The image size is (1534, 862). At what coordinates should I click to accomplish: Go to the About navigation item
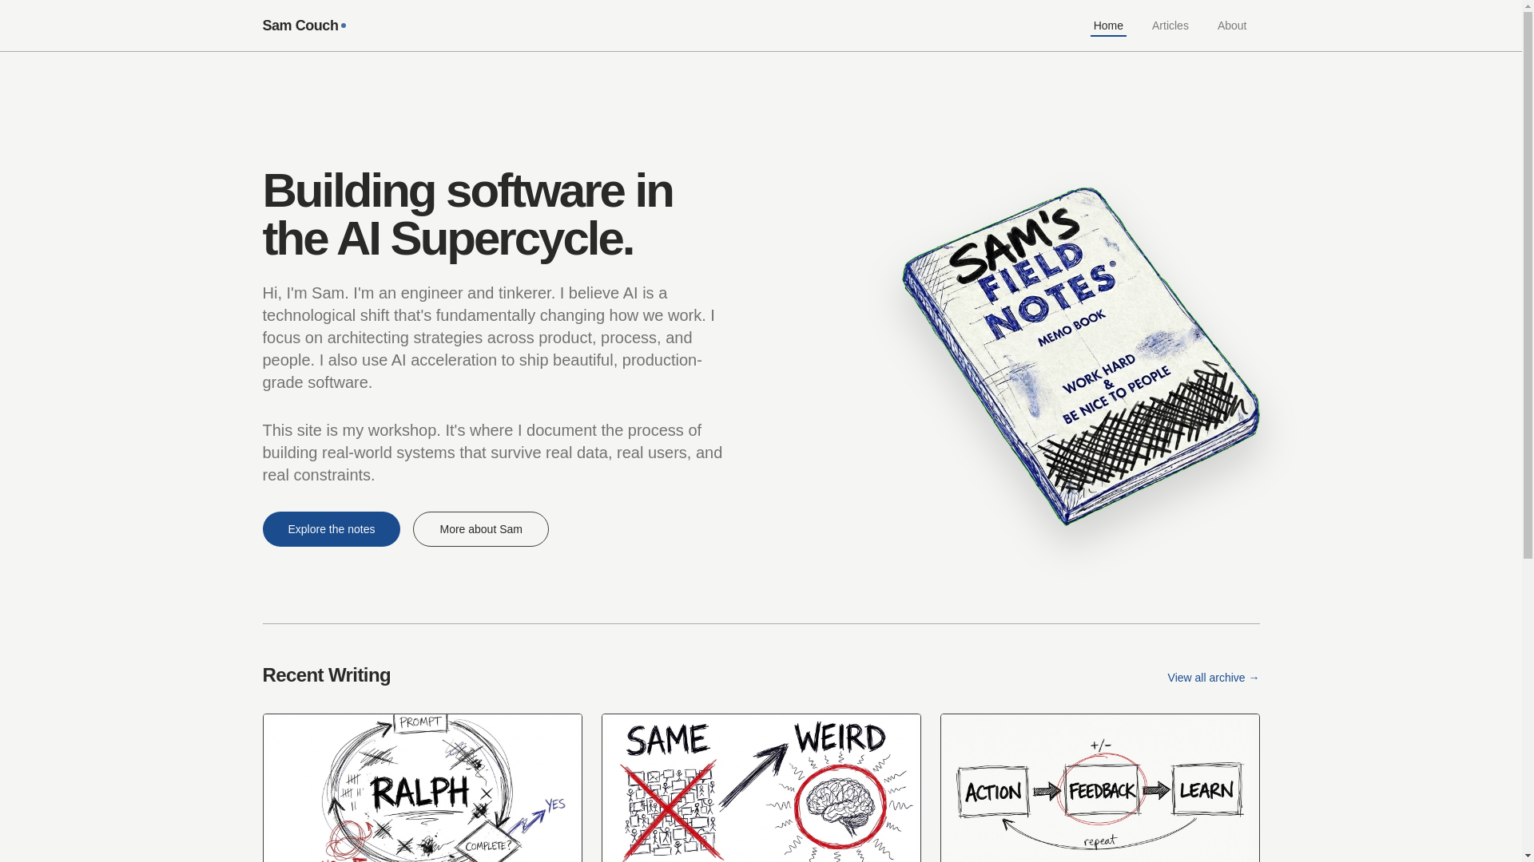coord(1231,26)
